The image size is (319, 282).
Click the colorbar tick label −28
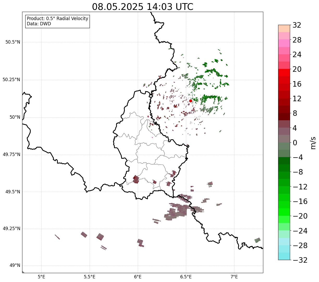pos(300,245)
